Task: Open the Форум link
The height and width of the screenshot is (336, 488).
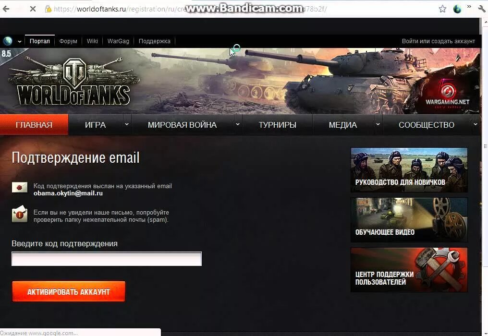Action: coord(68,41)
